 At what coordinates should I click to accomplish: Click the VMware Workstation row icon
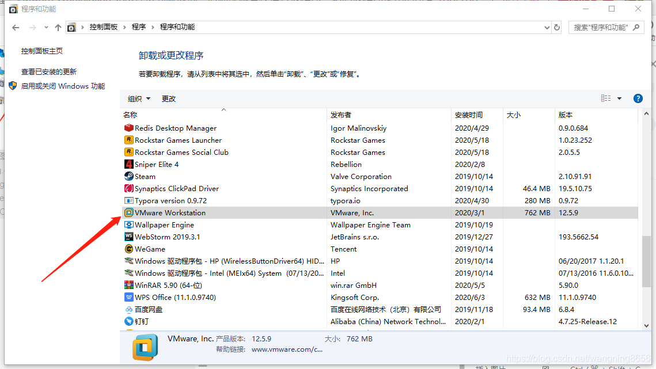(x=129, y=213)
